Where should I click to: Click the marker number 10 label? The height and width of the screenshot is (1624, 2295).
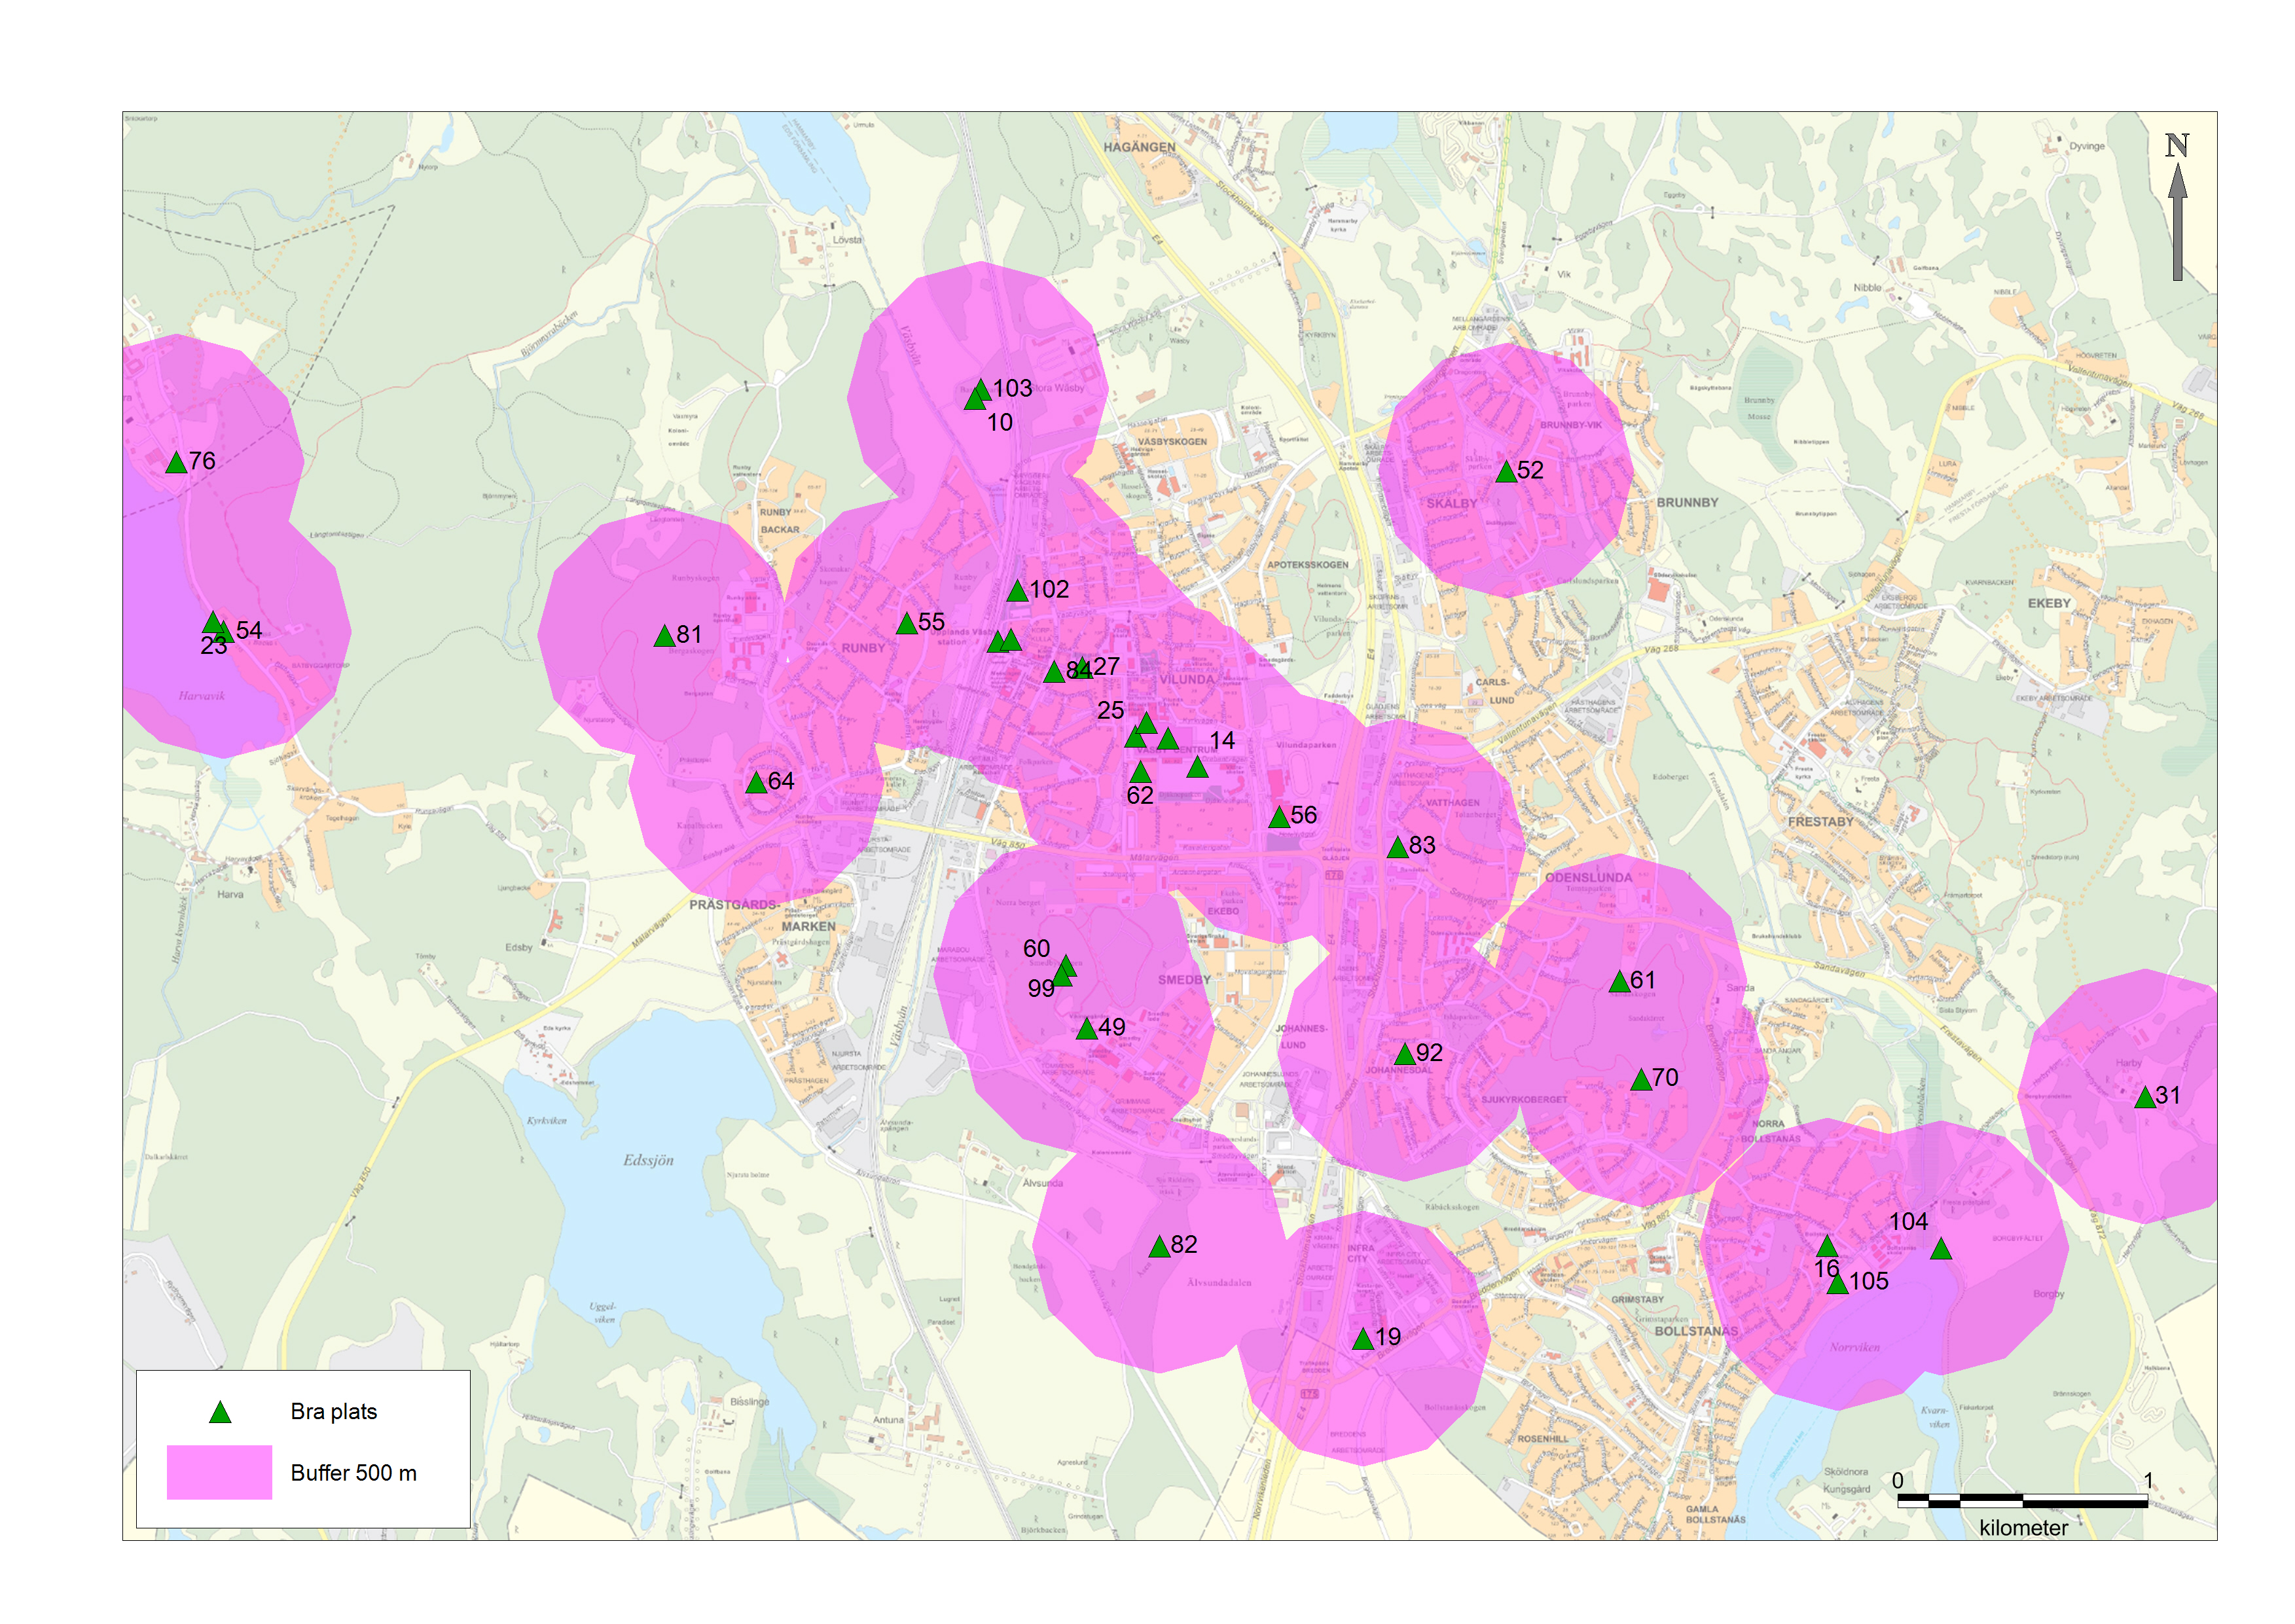[999, 422]
